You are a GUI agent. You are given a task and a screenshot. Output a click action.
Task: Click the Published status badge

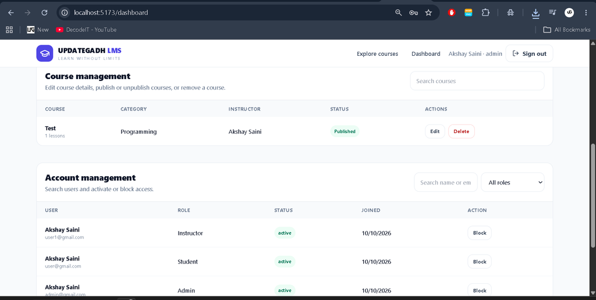(x=345, y=131)
